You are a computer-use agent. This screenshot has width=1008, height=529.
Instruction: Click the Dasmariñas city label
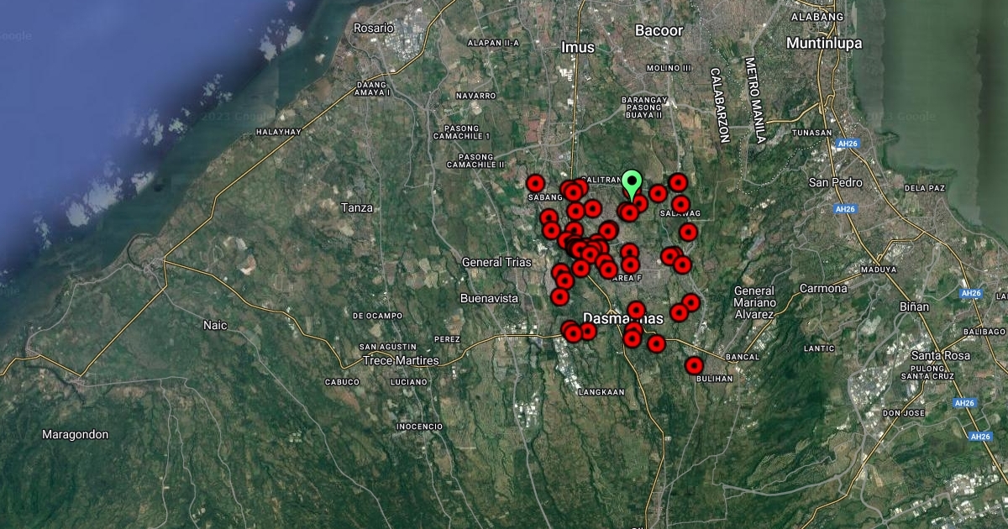coord(622,319)
